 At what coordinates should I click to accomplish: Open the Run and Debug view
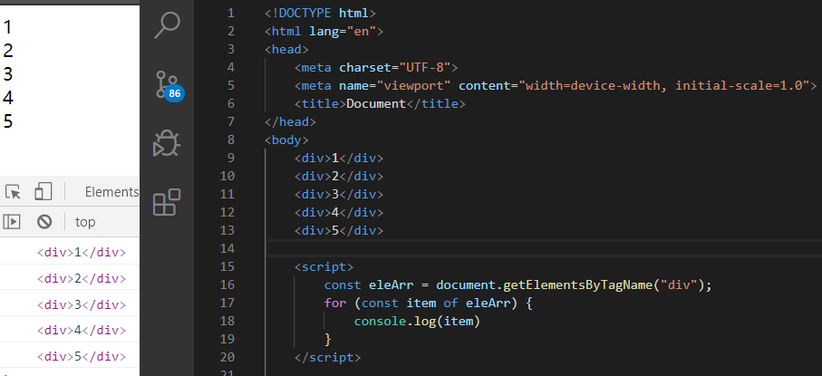pos(168,144)
